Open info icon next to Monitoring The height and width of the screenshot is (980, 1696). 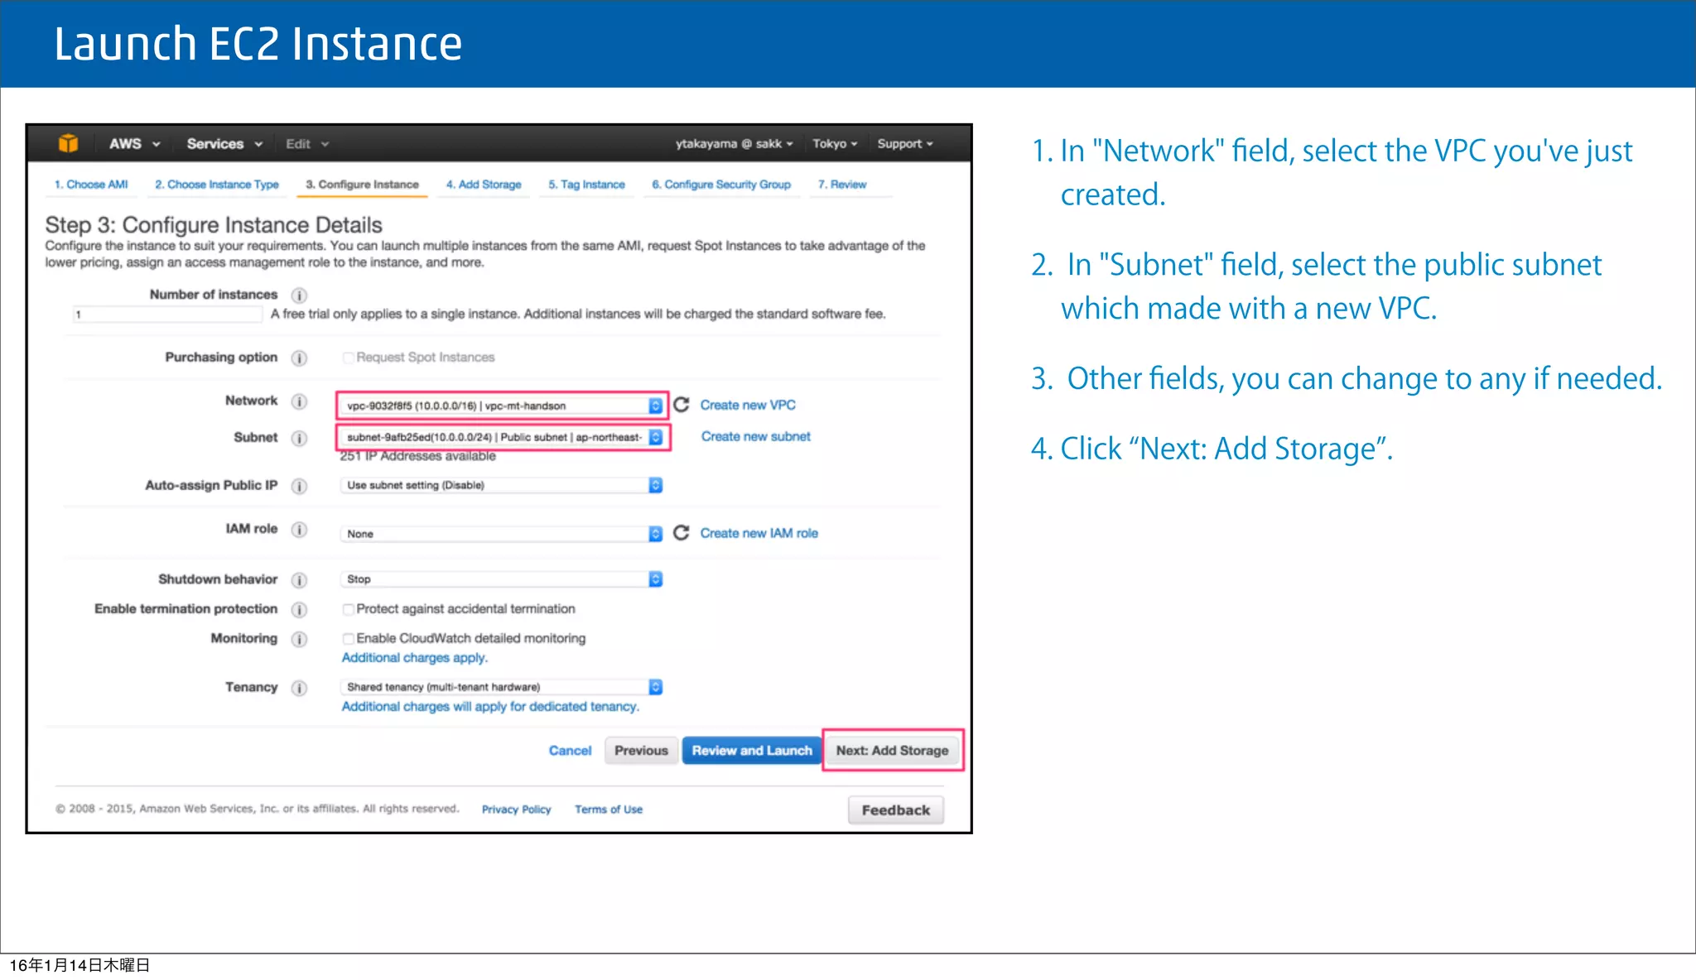pyautogui.click(x=299, y=640)
